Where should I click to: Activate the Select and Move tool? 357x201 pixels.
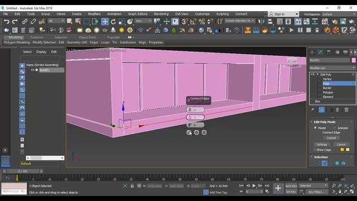(x=105, y=22)
